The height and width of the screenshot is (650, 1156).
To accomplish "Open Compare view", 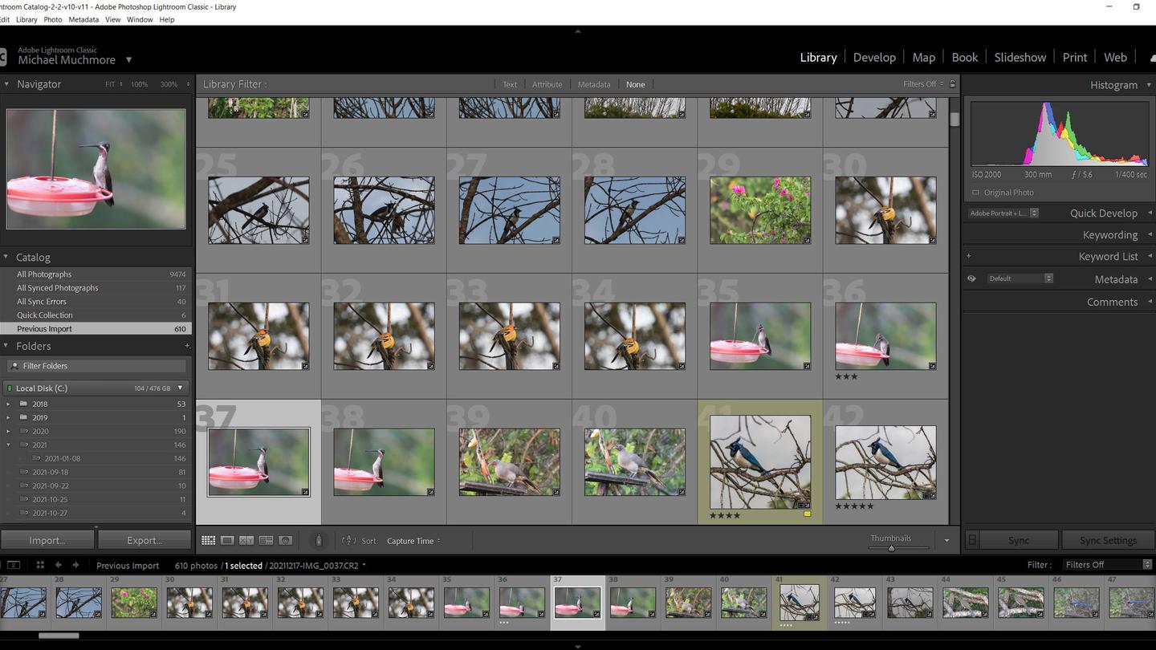I will click(x=246, y=540).
